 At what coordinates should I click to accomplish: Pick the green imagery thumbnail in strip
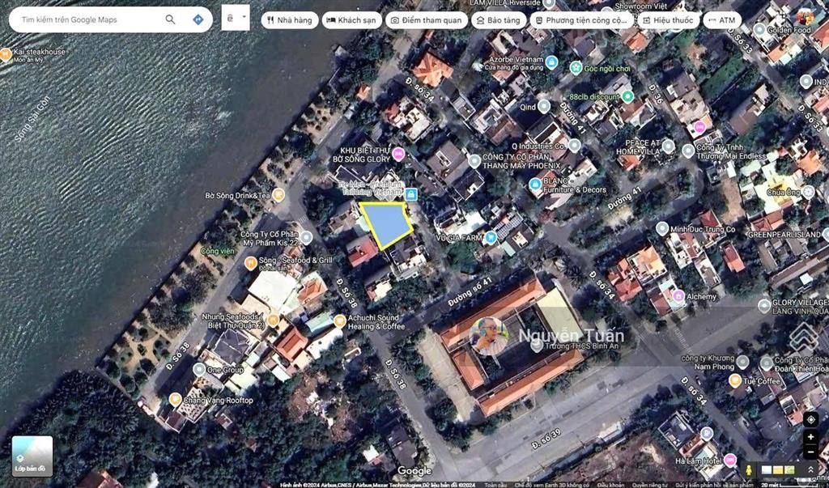point(790,469)
